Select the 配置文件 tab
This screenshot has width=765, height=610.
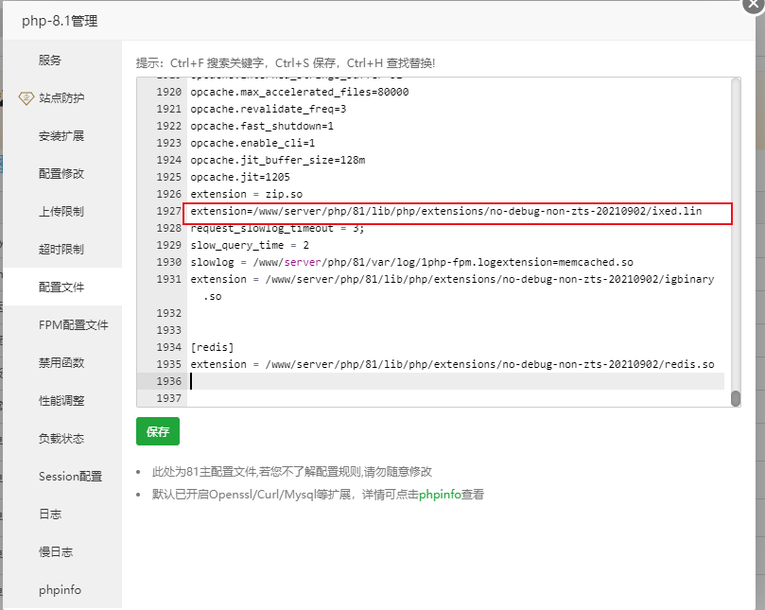click(x=61, y=287)
